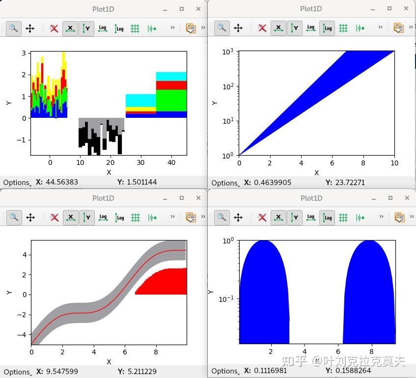Select the zoom magnifier in the bottom-right window
416x378 pixels.
coord(221,217)
